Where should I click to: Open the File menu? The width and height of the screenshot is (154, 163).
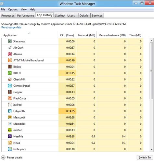[3, 9]
